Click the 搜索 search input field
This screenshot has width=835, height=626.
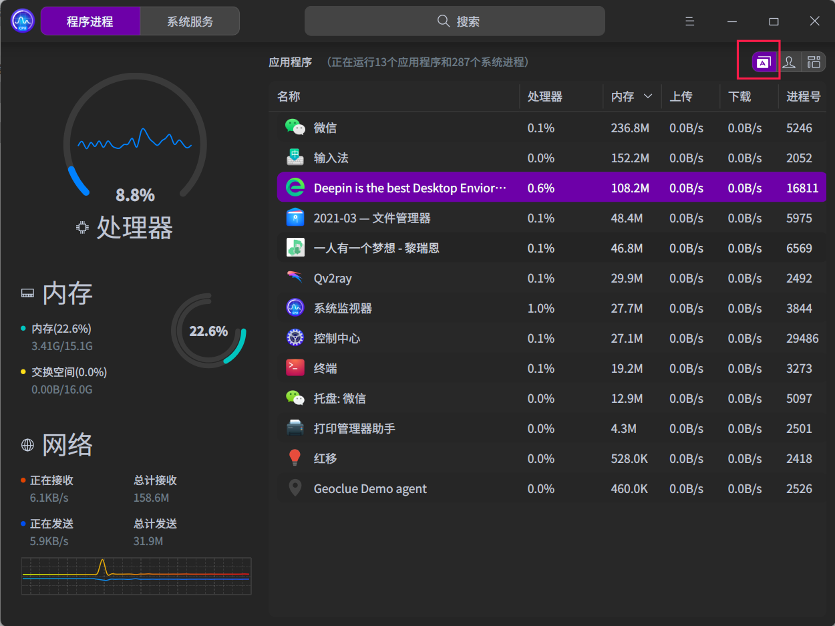click(x=454, y=21)
